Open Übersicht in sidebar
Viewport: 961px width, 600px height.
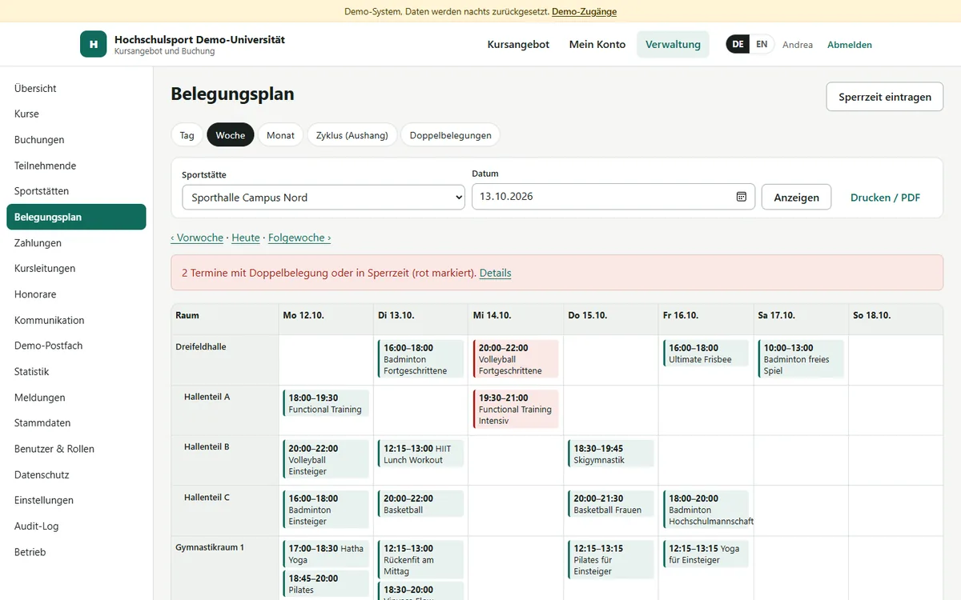click(76, 88)
